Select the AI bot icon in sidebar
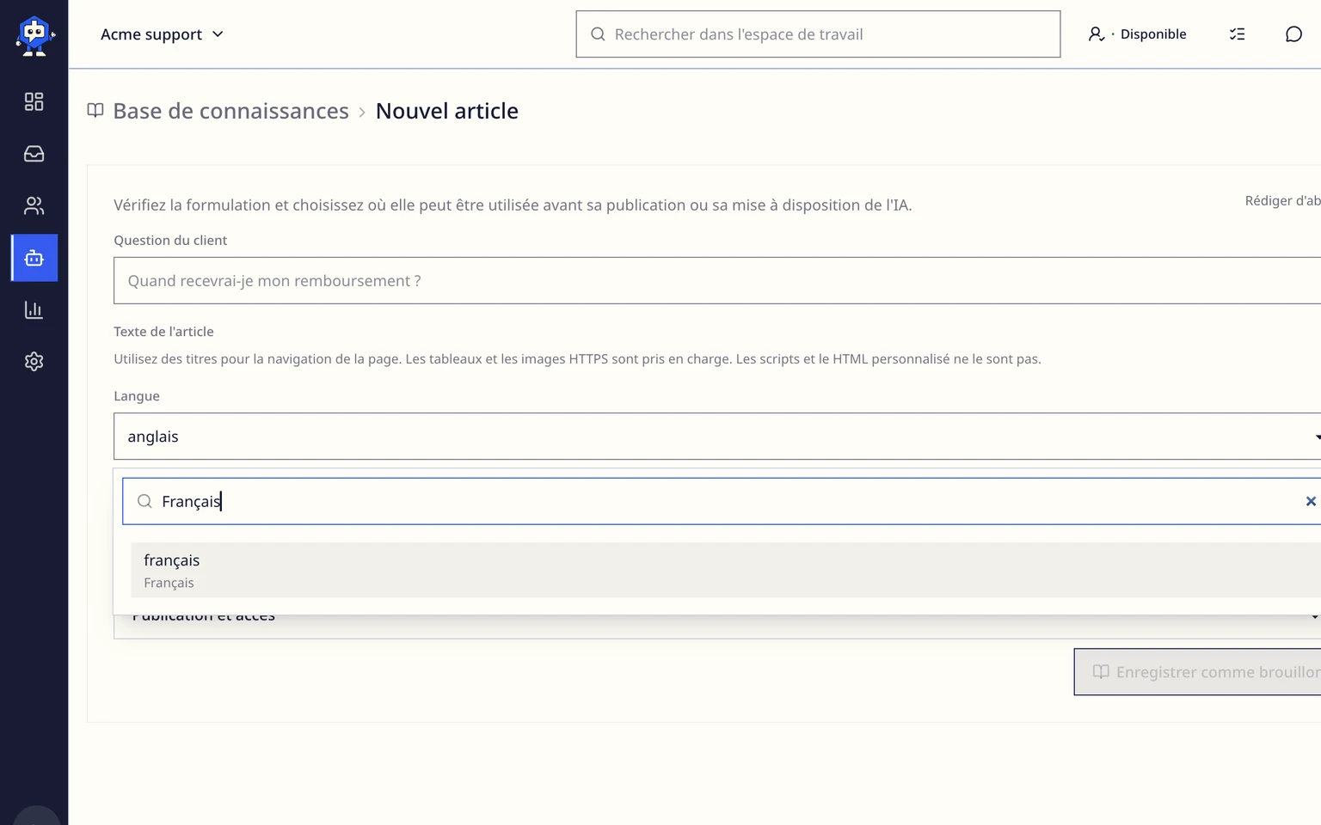 (x=34, y=258)
